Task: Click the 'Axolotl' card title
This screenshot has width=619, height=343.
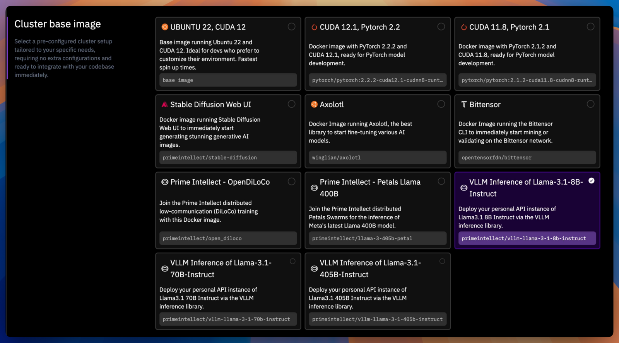Action: (x=332, y=105)
